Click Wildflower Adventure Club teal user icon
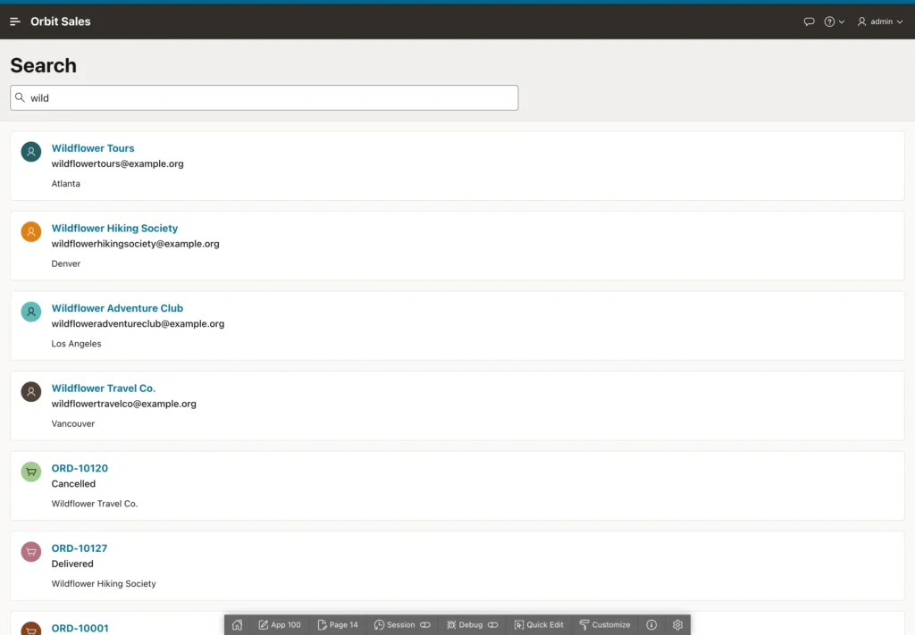 pyautogui.click(x=31, y=312)
